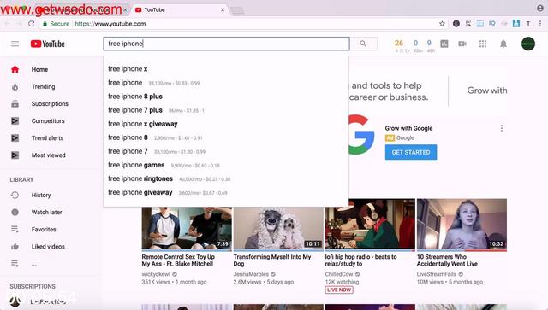This screenshot has width=548, height=310.
Task: Open Chrome three-dot menu
Action: click(x=540, y=24)
